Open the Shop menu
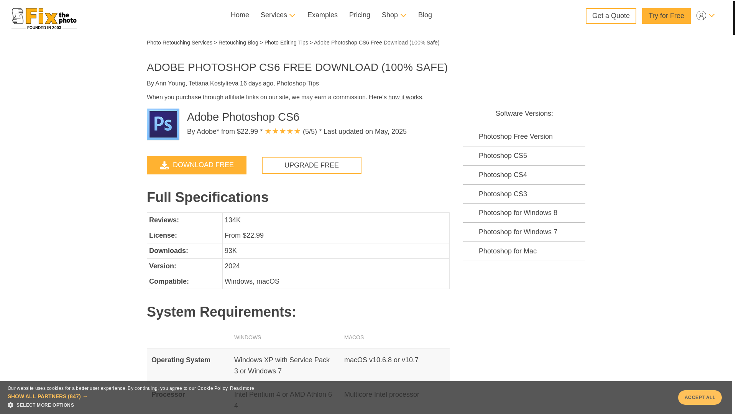Viewport: 736px width, 414px height. click(390, 15)
